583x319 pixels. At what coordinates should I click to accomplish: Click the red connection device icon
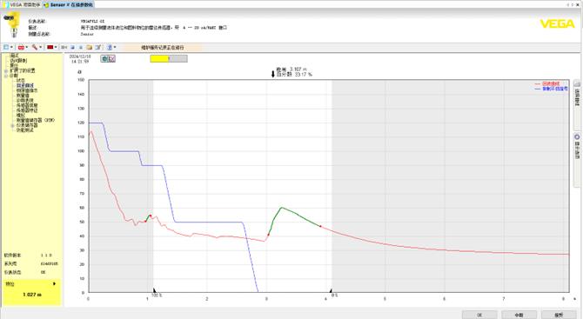21,47
